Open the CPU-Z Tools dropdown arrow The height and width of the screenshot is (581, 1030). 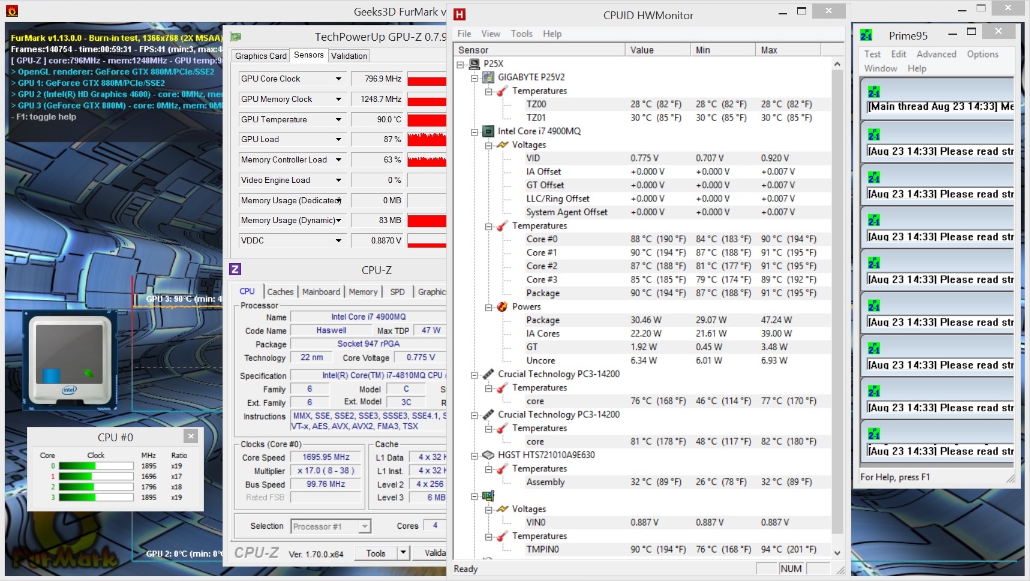[403, 553]
